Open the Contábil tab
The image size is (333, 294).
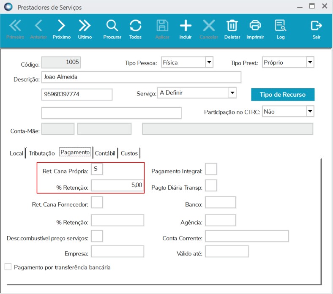pos(105,153)
